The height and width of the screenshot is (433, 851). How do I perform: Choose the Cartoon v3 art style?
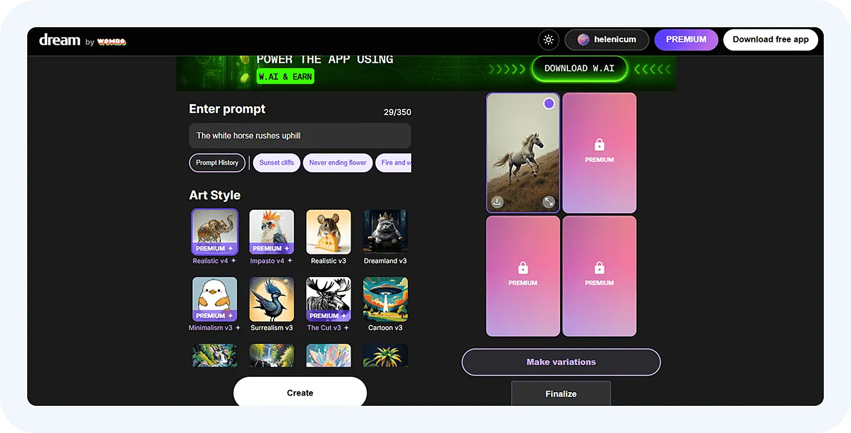[x=385, y=304]
